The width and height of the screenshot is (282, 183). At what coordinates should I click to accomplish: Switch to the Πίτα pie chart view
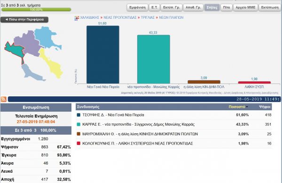(227, 8)
